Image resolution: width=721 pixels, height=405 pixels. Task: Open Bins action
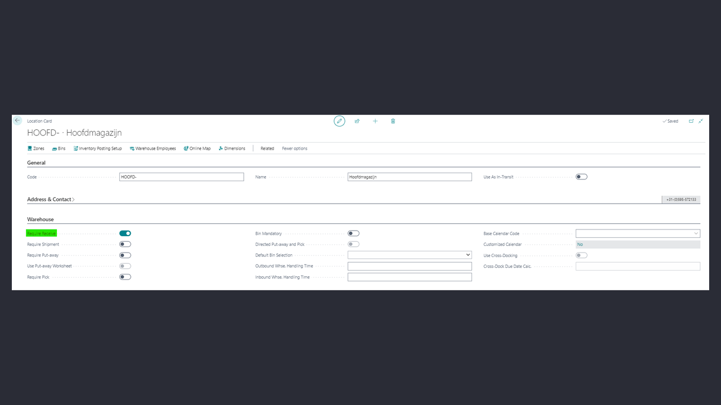pos(59,148)
